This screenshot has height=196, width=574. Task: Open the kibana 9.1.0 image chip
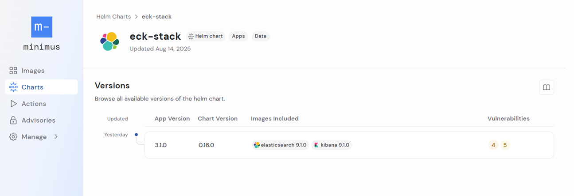(x=332, y=145)
